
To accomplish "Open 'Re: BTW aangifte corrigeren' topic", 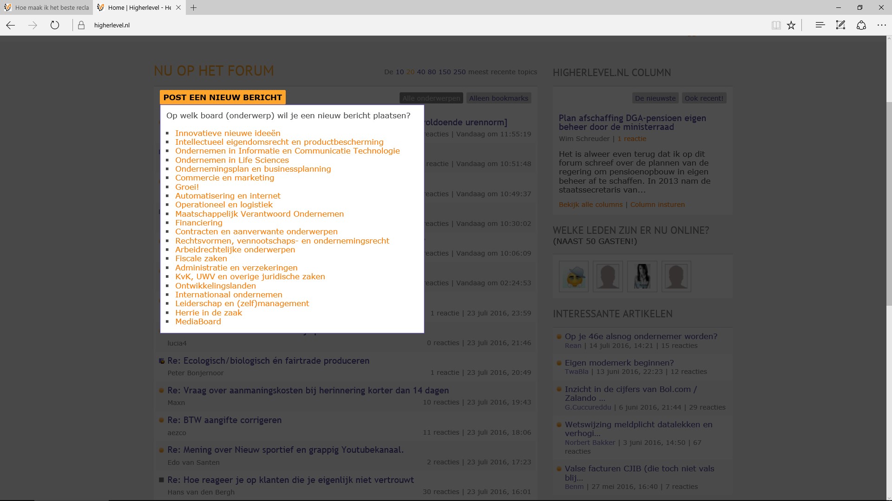I will pos(224,420).
